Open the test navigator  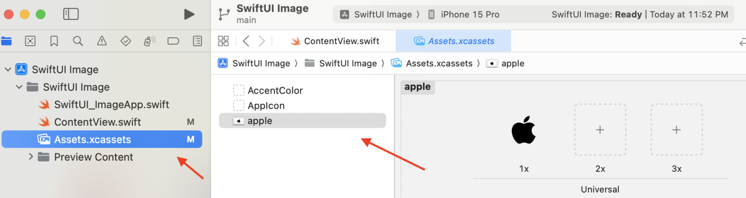click(125, 41)
